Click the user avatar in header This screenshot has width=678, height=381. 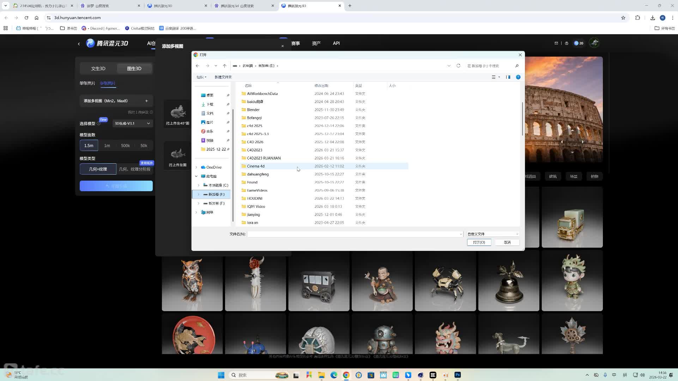tap(594, 43)
